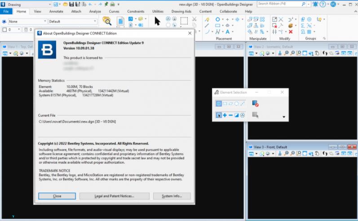Toggle Individual method in Element Selection
The image size is (358, 221).
click(218, 104)
